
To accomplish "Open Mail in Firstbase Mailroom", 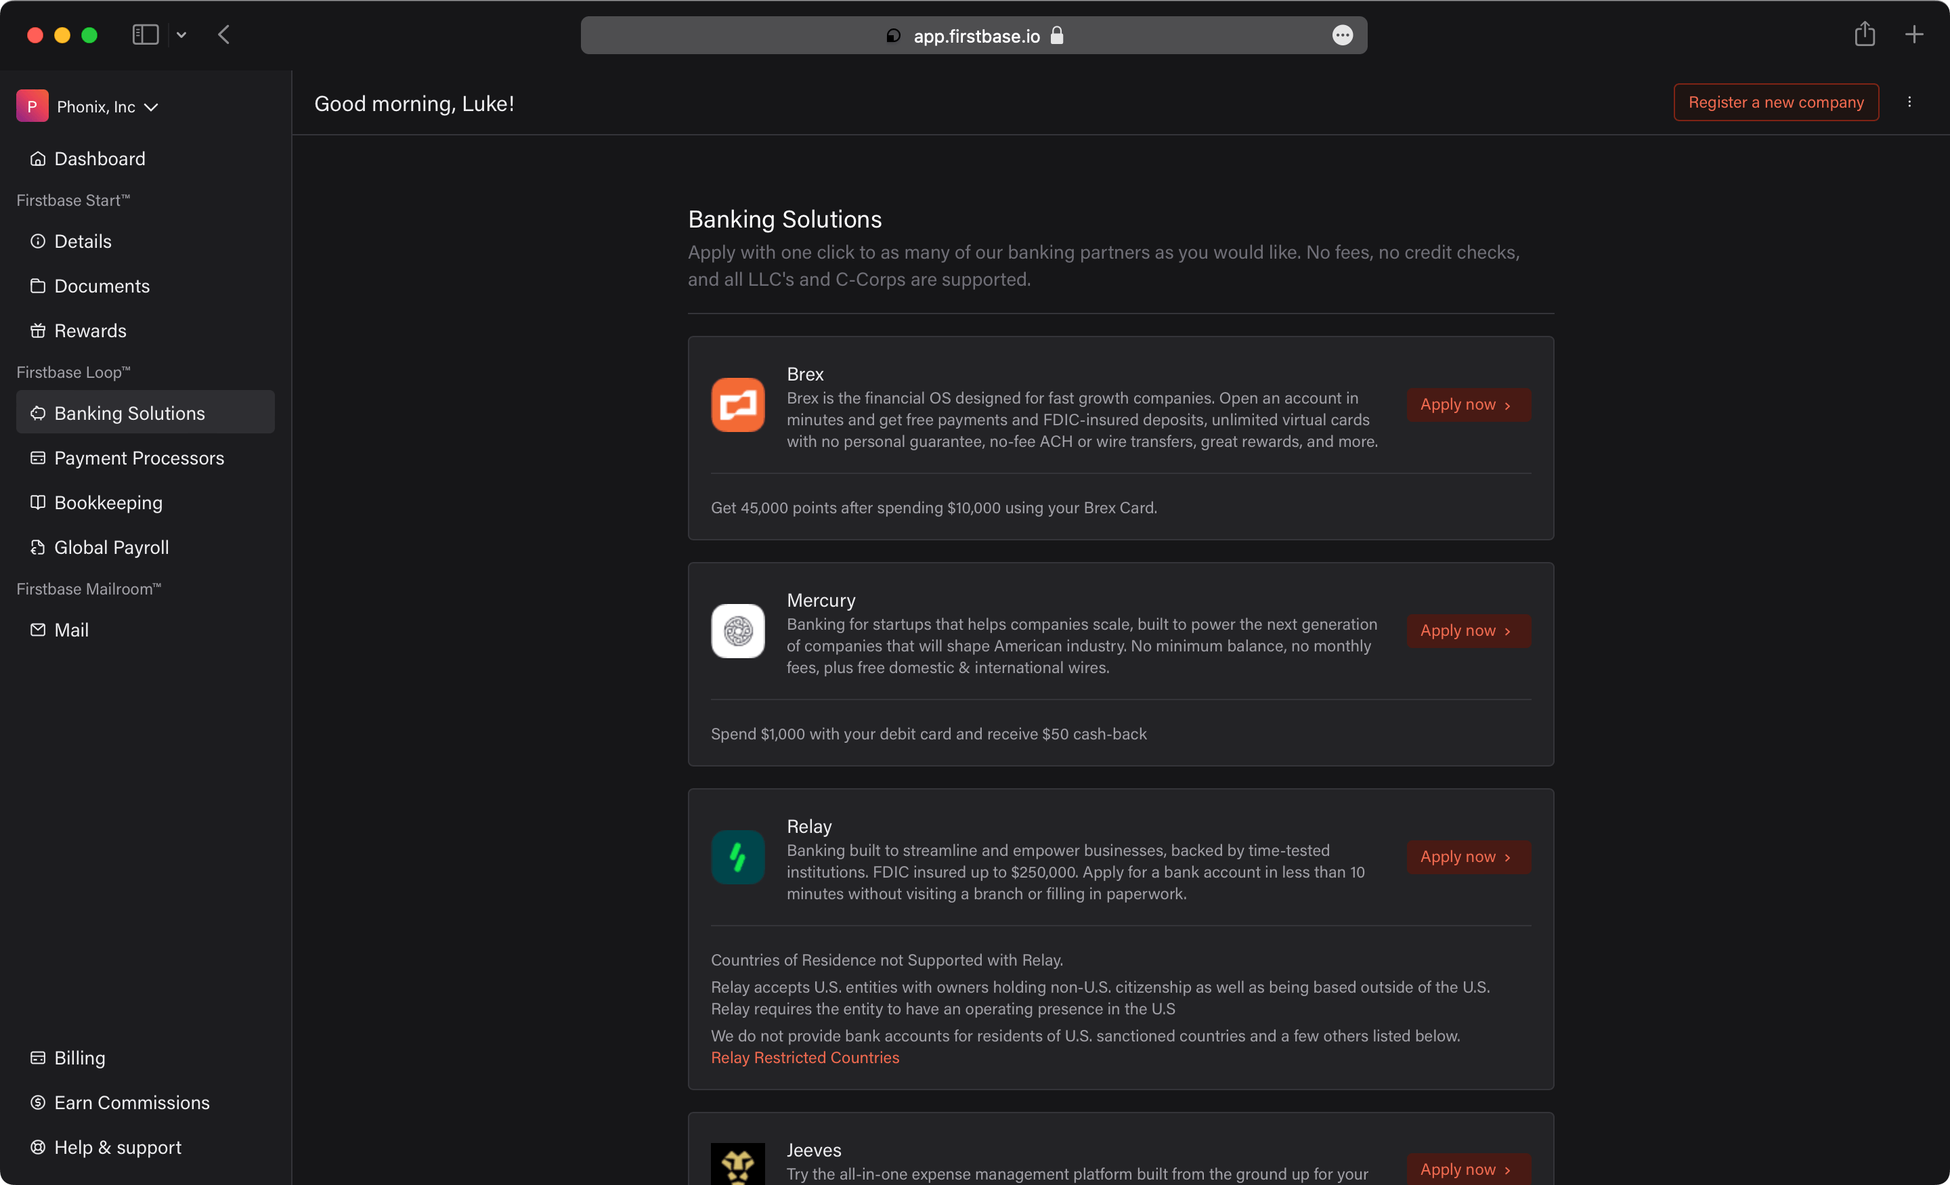I will pos(145,629).
